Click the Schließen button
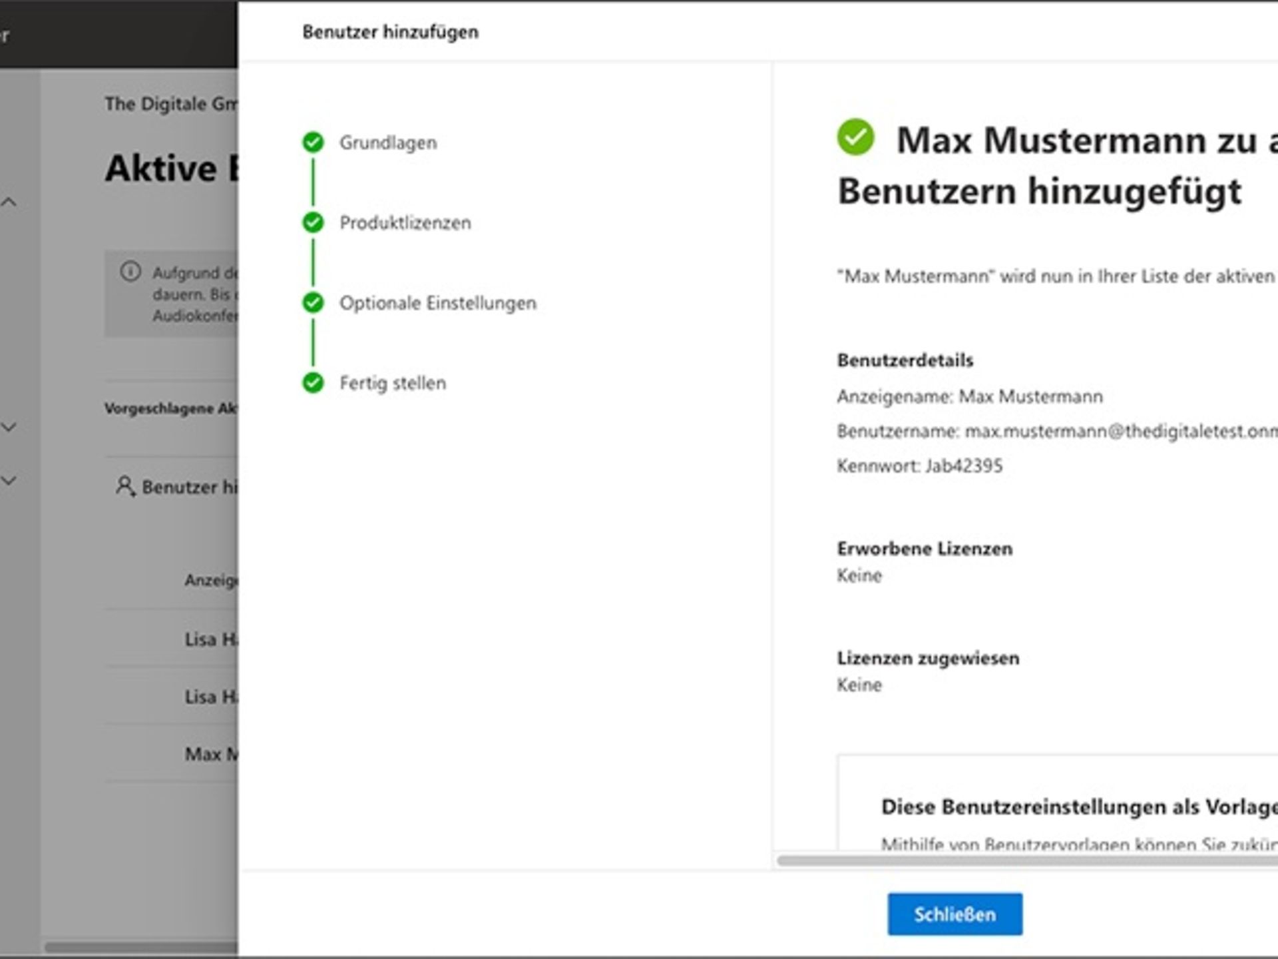Viewport: 1278px width, 959px height. coord(955,914)
